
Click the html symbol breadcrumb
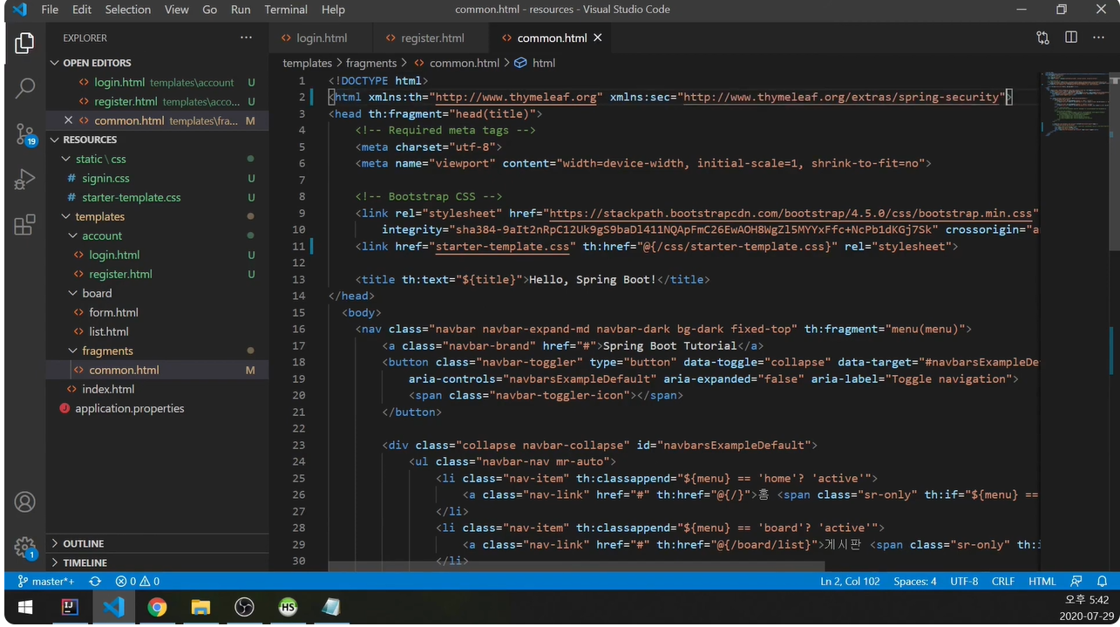(x=534, y=63)
